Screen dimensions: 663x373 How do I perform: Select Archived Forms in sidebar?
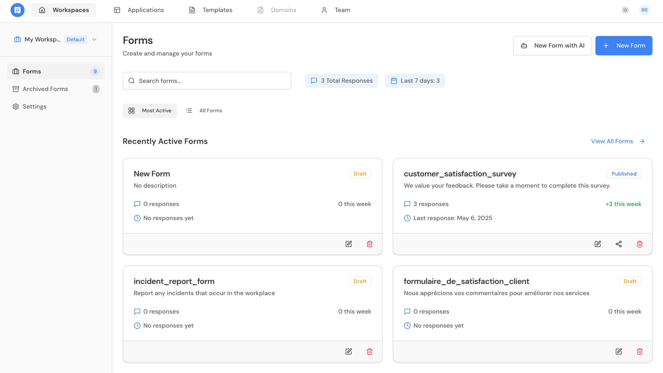[45, 89]
